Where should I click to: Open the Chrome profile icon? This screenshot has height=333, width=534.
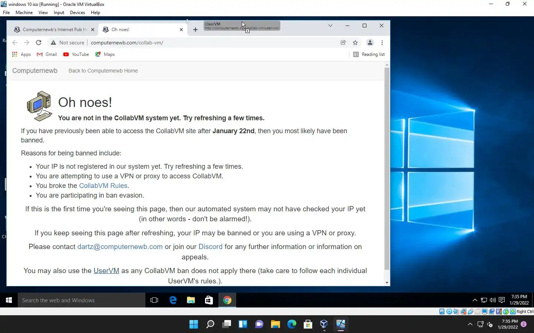(370, 43)
